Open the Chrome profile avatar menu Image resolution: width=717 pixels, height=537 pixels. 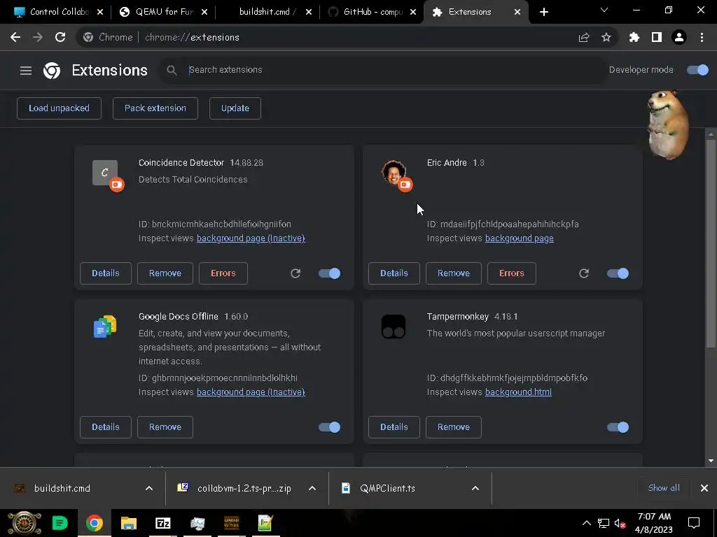(679, 38)
